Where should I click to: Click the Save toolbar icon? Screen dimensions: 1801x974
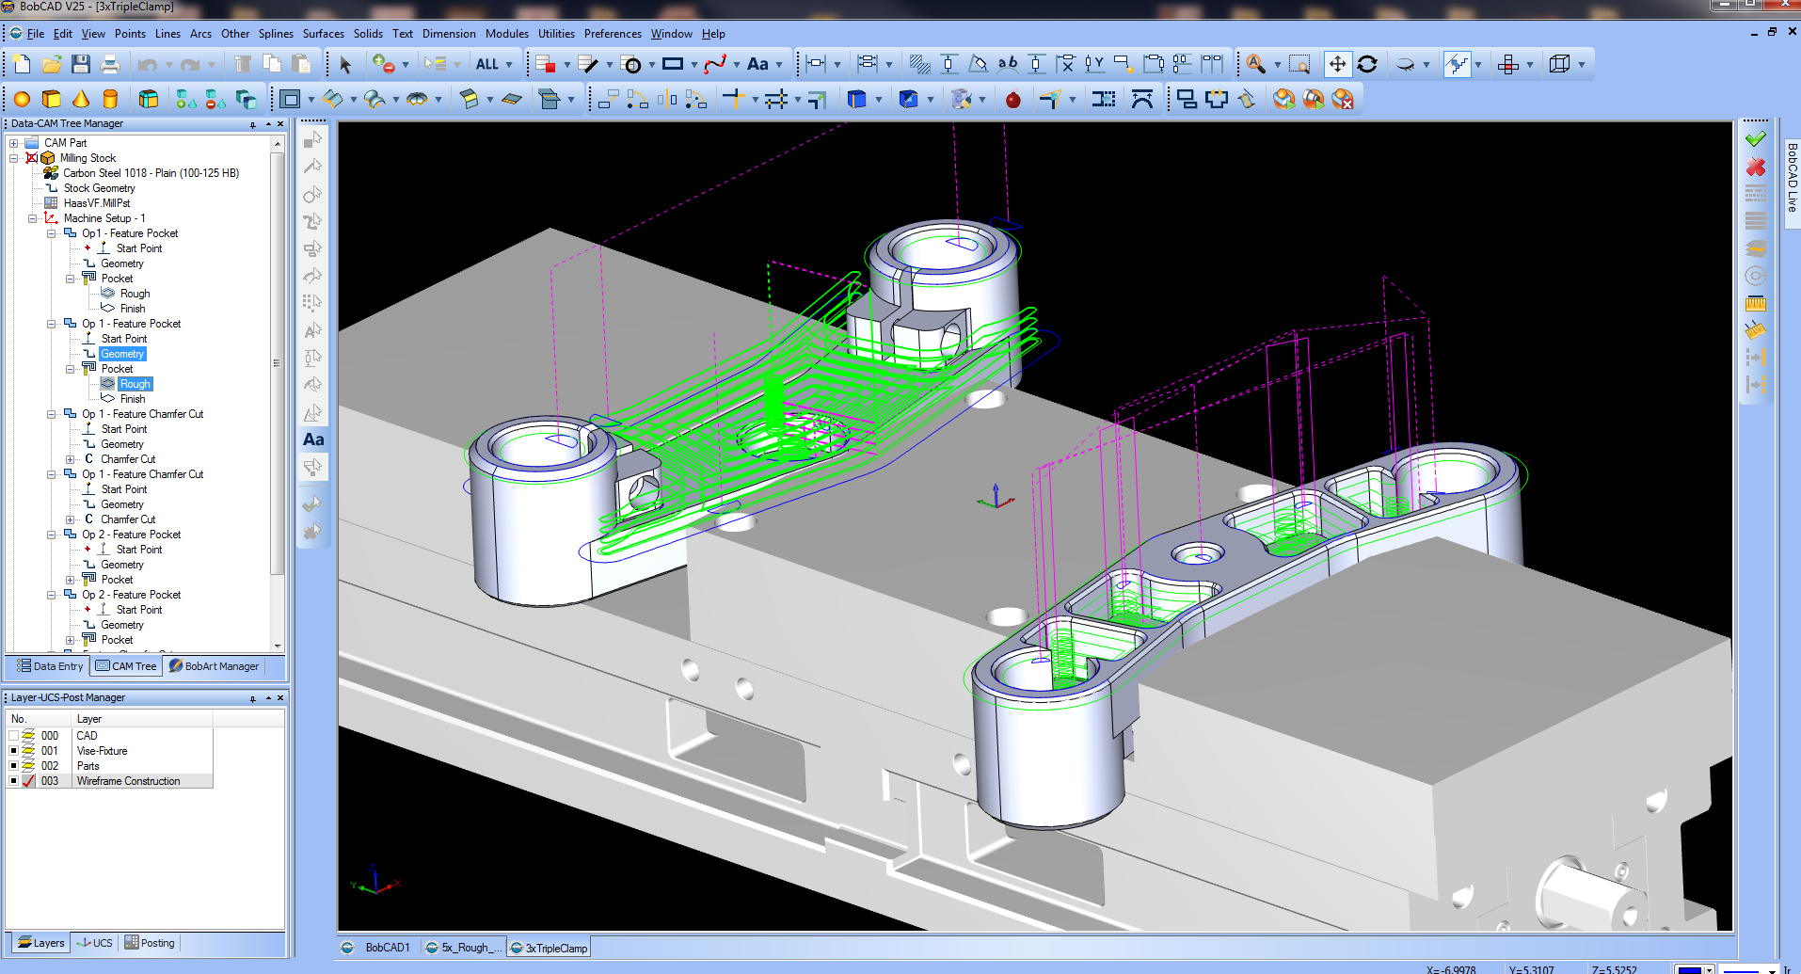tap(81, 62)
